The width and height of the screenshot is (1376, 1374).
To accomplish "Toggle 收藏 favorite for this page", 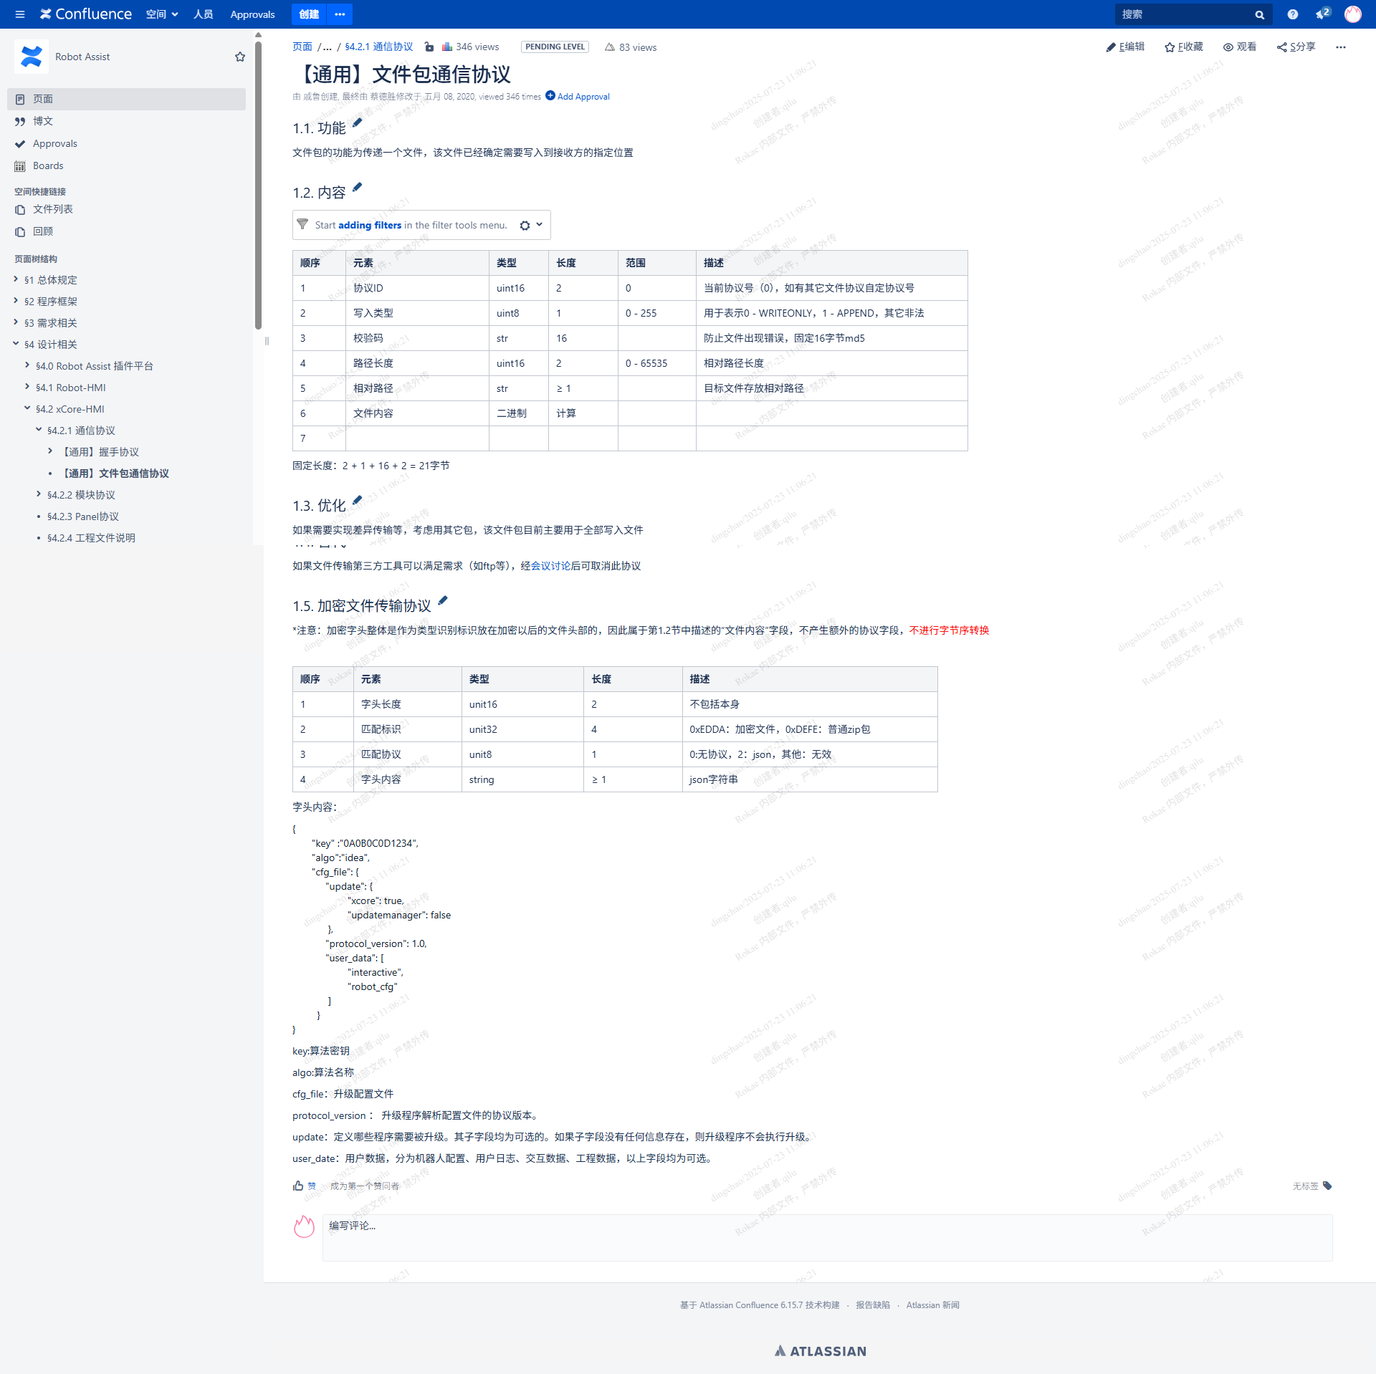I will [x=1183, y=47].
